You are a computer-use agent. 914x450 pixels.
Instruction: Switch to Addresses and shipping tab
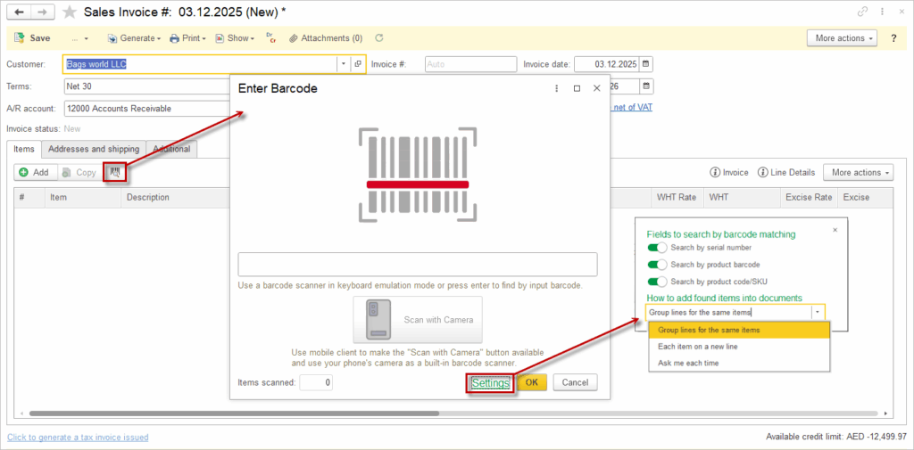tap(94, 149)
